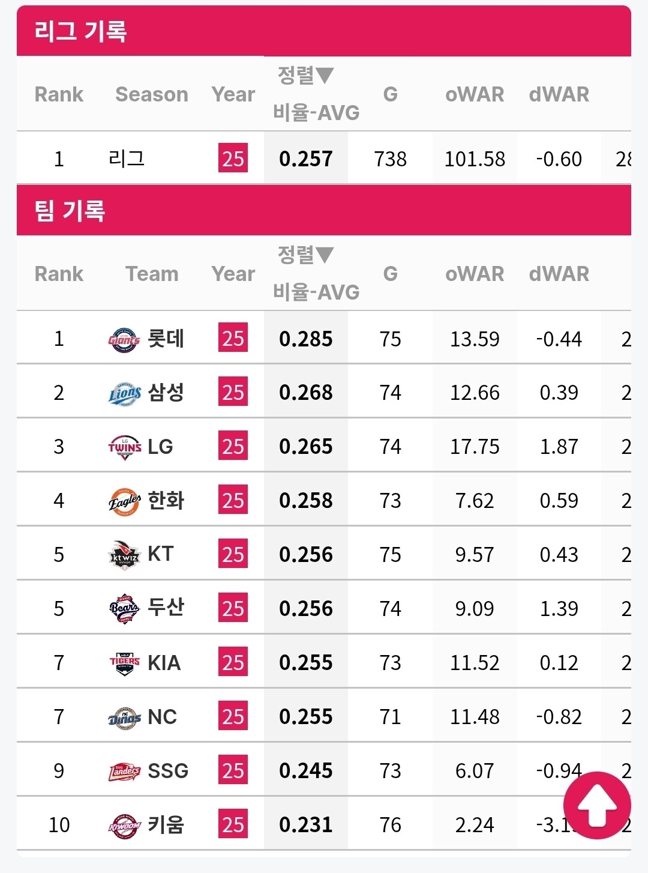This screenshot has width=648, height=873.
Task: Click the Samsung Lions team logo
Action: [124, 394]
